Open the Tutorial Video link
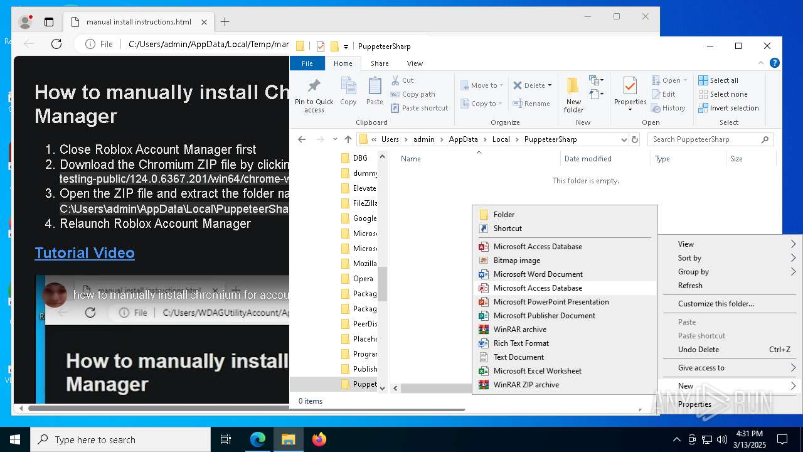Screen dimensions: 803x452 (85, 253)
